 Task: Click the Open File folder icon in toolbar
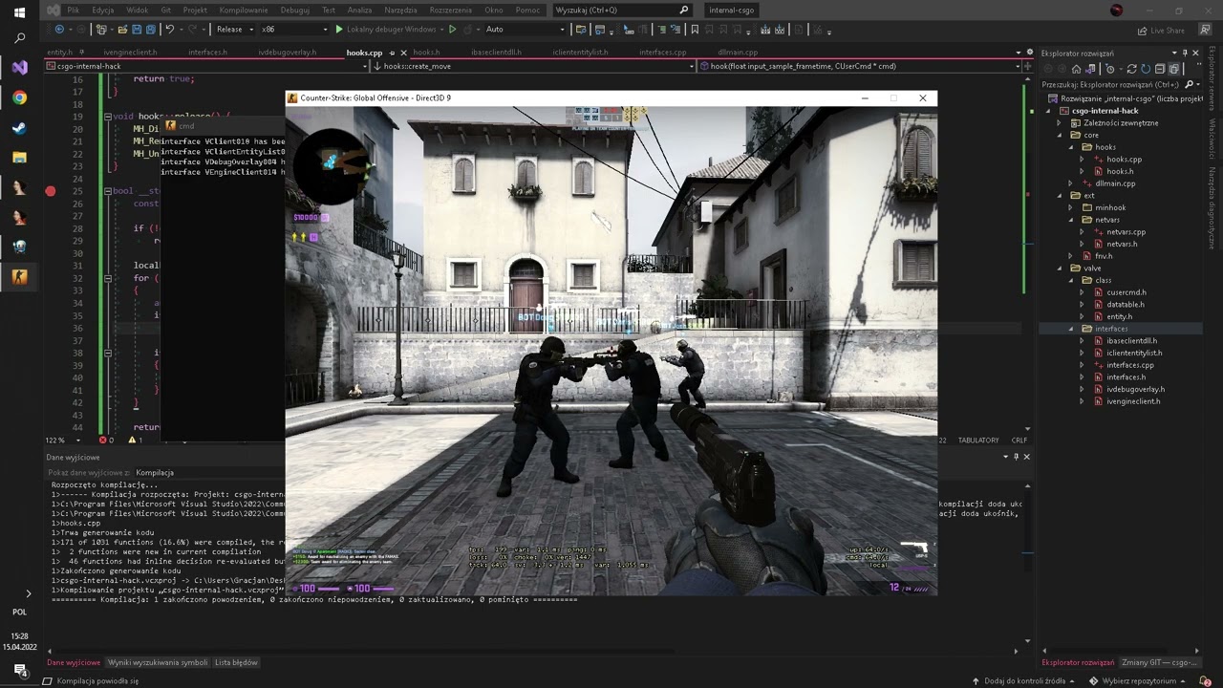pyautogui.click(x=121, y=30)
